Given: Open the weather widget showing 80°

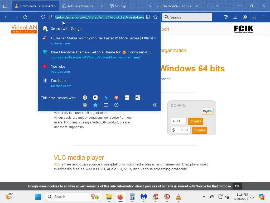Looking at the screenshot, I should [x=9, y=196].
